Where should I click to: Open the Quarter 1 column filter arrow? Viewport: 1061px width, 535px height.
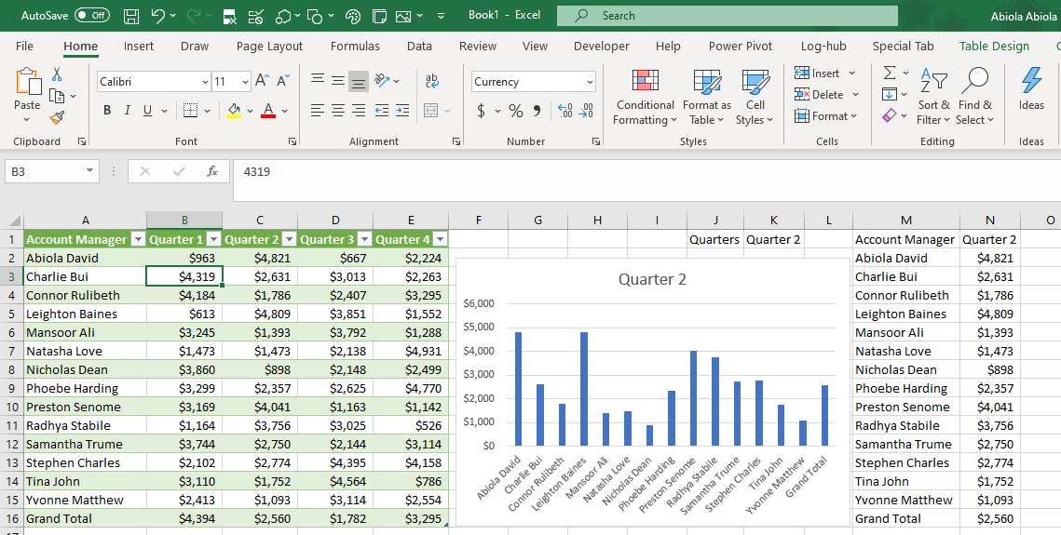coord(214,239)
